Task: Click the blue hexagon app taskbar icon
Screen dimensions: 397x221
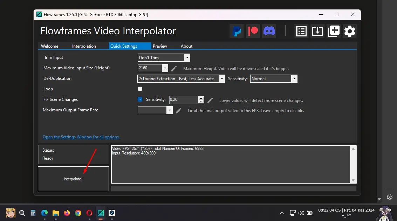Action: (x=112, y=213)
